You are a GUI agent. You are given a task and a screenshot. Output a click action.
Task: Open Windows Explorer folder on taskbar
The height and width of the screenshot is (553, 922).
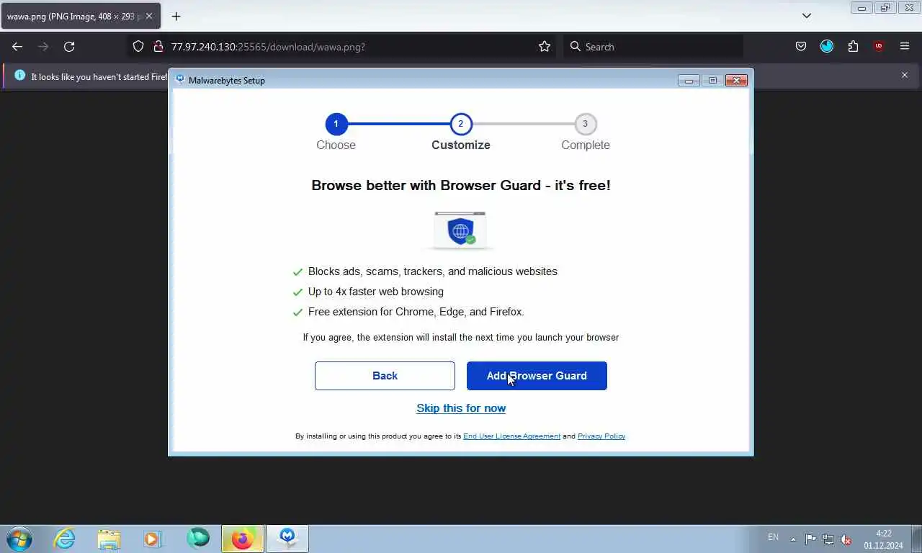point(109,539)
